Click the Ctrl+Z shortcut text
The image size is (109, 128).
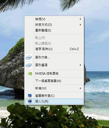[x=74, y=49]
